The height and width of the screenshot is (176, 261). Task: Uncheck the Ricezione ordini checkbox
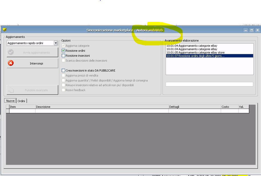(63, 51)
